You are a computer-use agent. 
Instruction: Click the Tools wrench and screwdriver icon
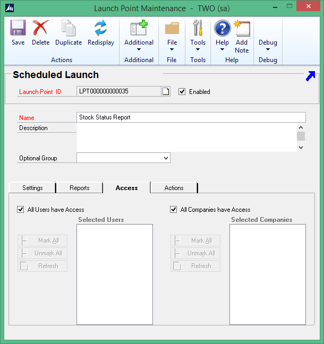click(x=198, y=28)
